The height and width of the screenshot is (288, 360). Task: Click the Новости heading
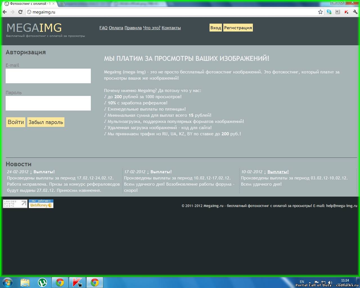pos(19,164)
